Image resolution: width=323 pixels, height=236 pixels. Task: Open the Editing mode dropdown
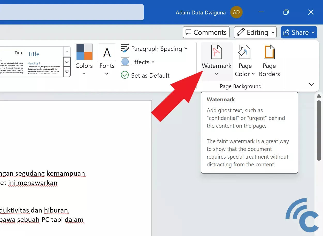pyautogui.click(x=255, y=32)
